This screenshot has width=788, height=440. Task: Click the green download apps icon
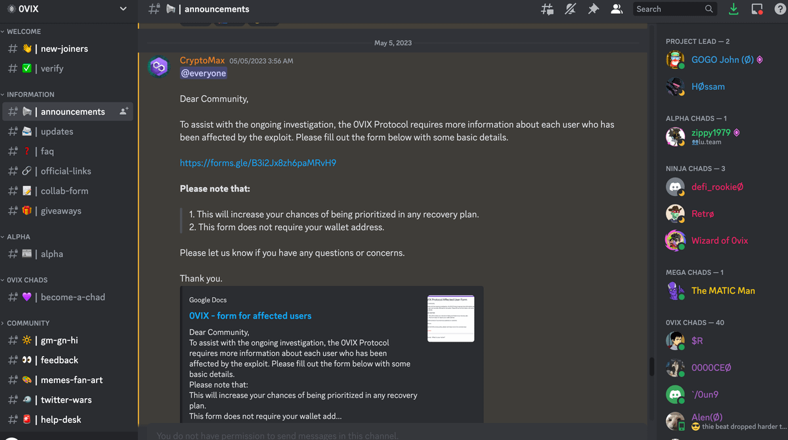point(734,9)
